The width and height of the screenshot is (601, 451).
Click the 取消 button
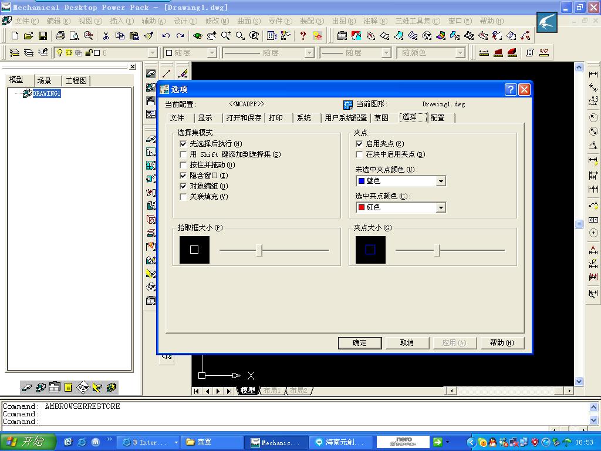pos(407,343)
